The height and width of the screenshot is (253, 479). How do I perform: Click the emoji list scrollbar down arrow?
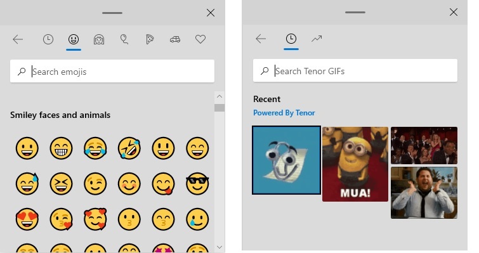click(x=220, y=247)
